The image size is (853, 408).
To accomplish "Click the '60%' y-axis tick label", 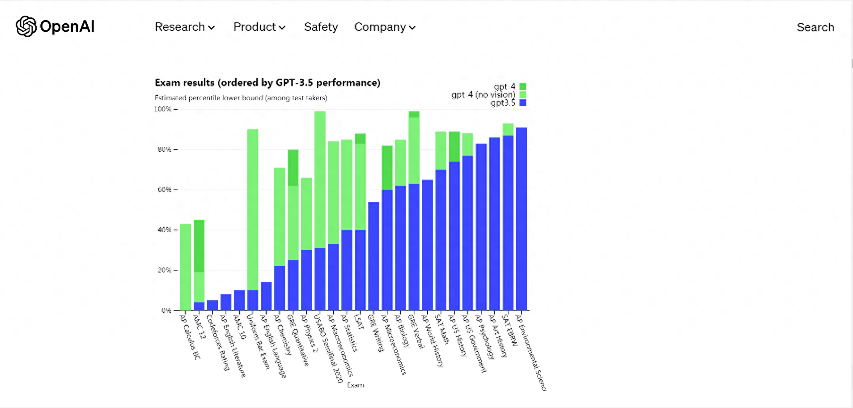I will click(165, 190).
